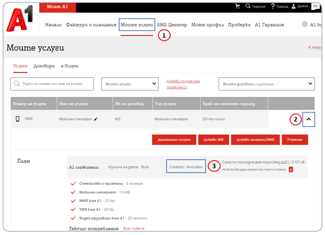Click Видео разговори към A1 item
Screen dimensions: 325x235
113,218
